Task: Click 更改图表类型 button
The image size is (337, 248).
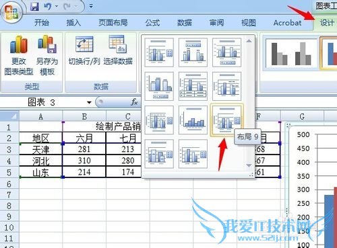Action: click(x=19, y=55)
